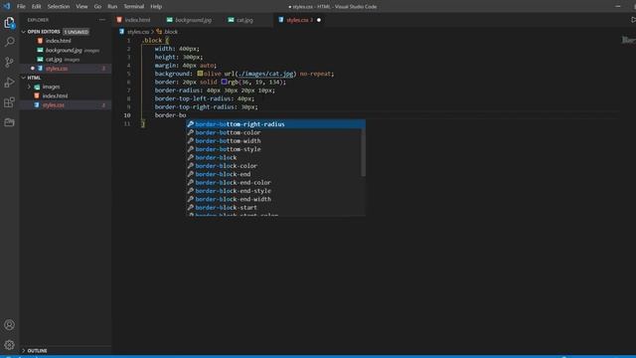
Task: Open the Source Control view
Action: pos(9,62)
